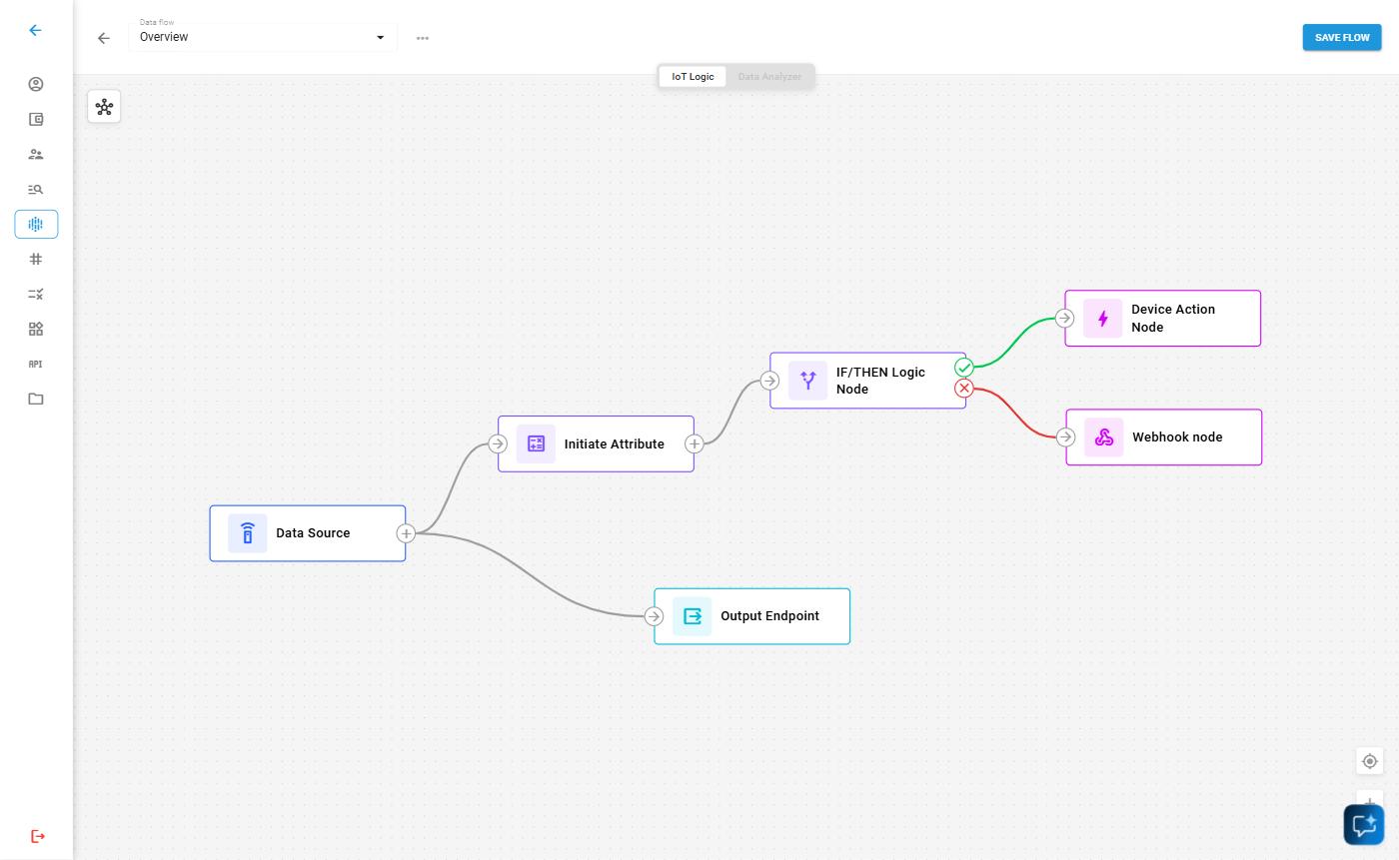Click the Initiate Attribute node icon
This screenshot has height=860, width=1399.
point(536,443)
